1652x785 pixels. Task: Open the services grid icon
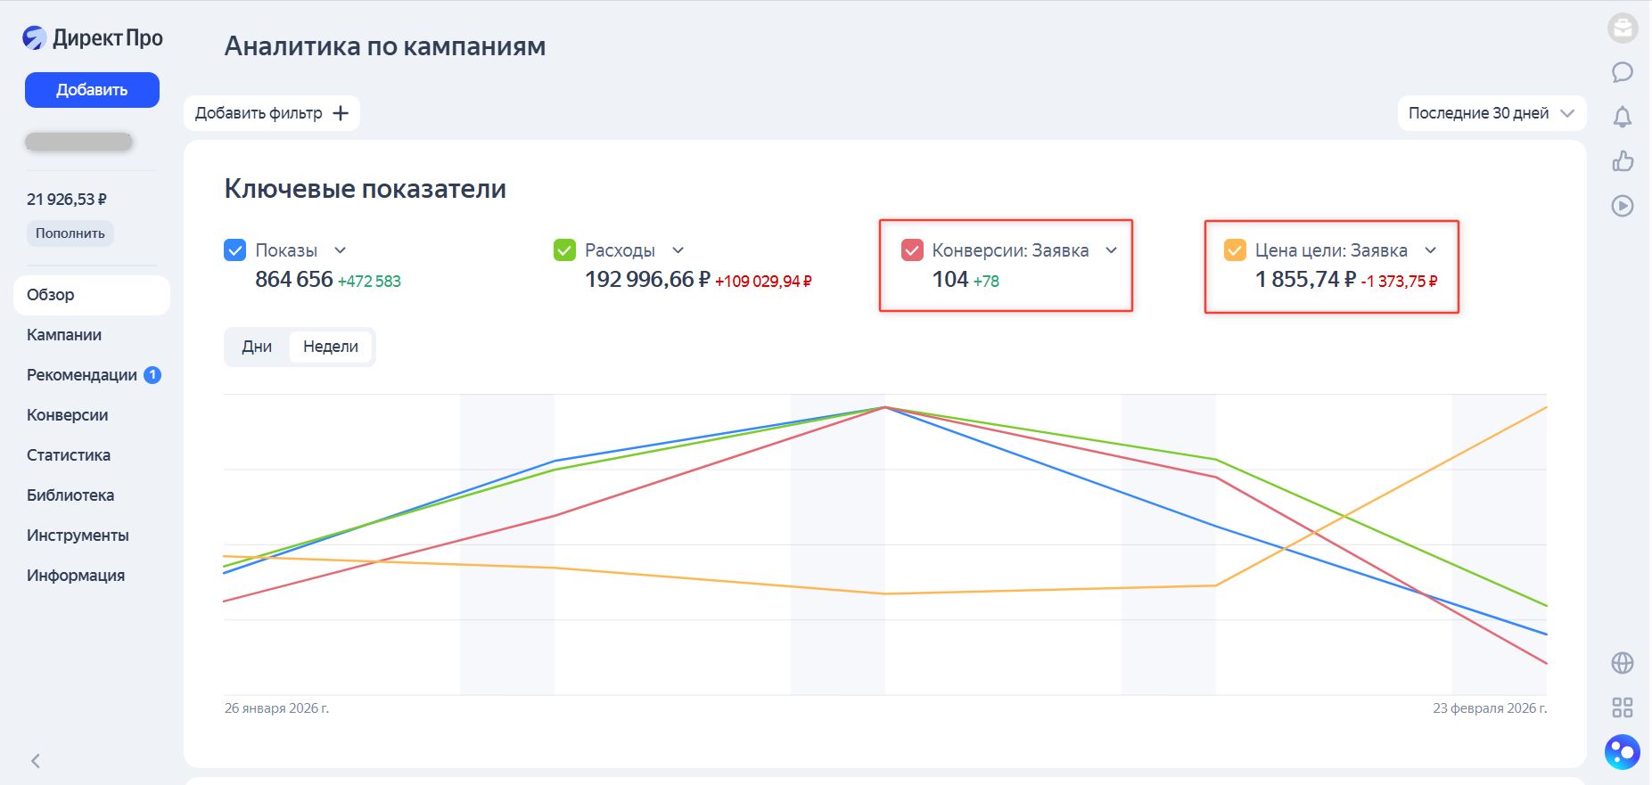(1623, 707)
